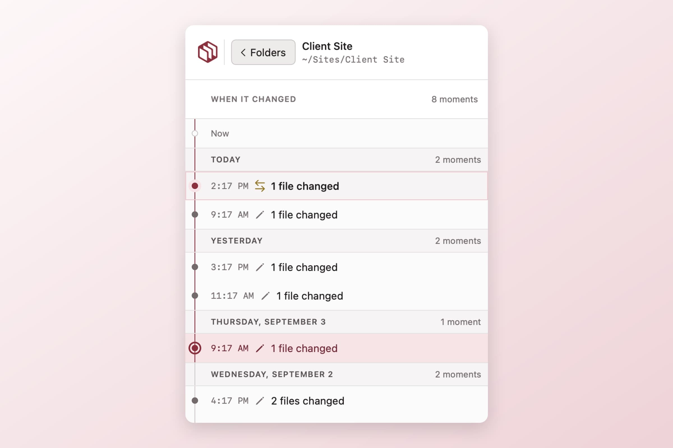Viewport: 673px width, 448px height.
Task: Click the swap arrows icon at 2:17 PM
Action: tap(260, 186)
